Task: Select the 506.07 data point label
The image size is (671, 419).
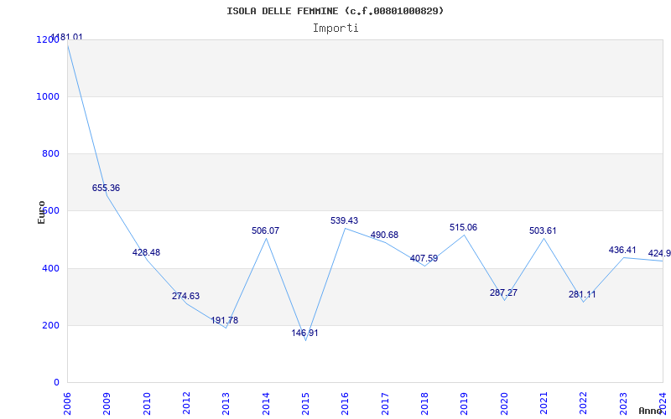Action: 265,231
